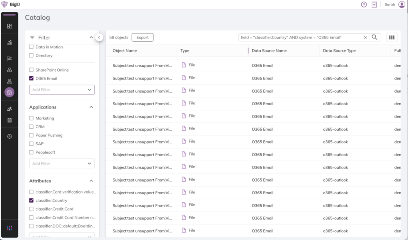This screenshot has height=240, width=408.
Task: Sort by Data Source Name column header
Action: pos(269,51)
